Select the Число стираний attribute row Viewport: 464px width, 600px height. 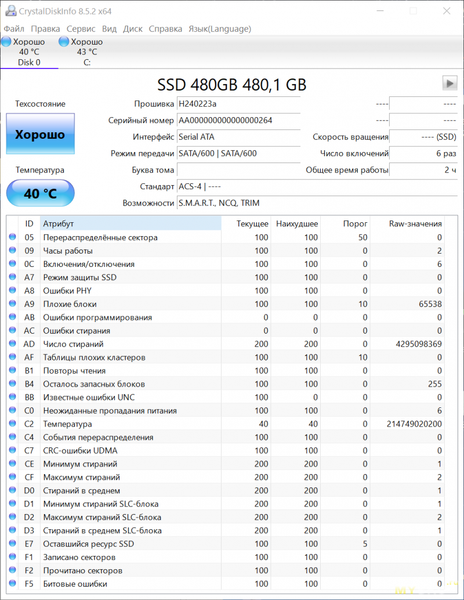tap(226, 344)
